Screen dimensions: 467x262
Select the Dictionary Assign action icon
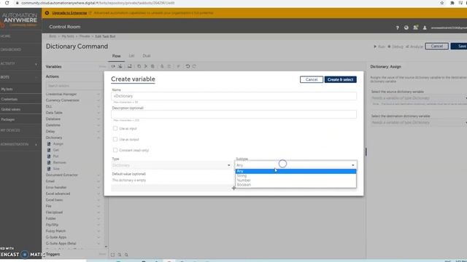pos(49,144)
